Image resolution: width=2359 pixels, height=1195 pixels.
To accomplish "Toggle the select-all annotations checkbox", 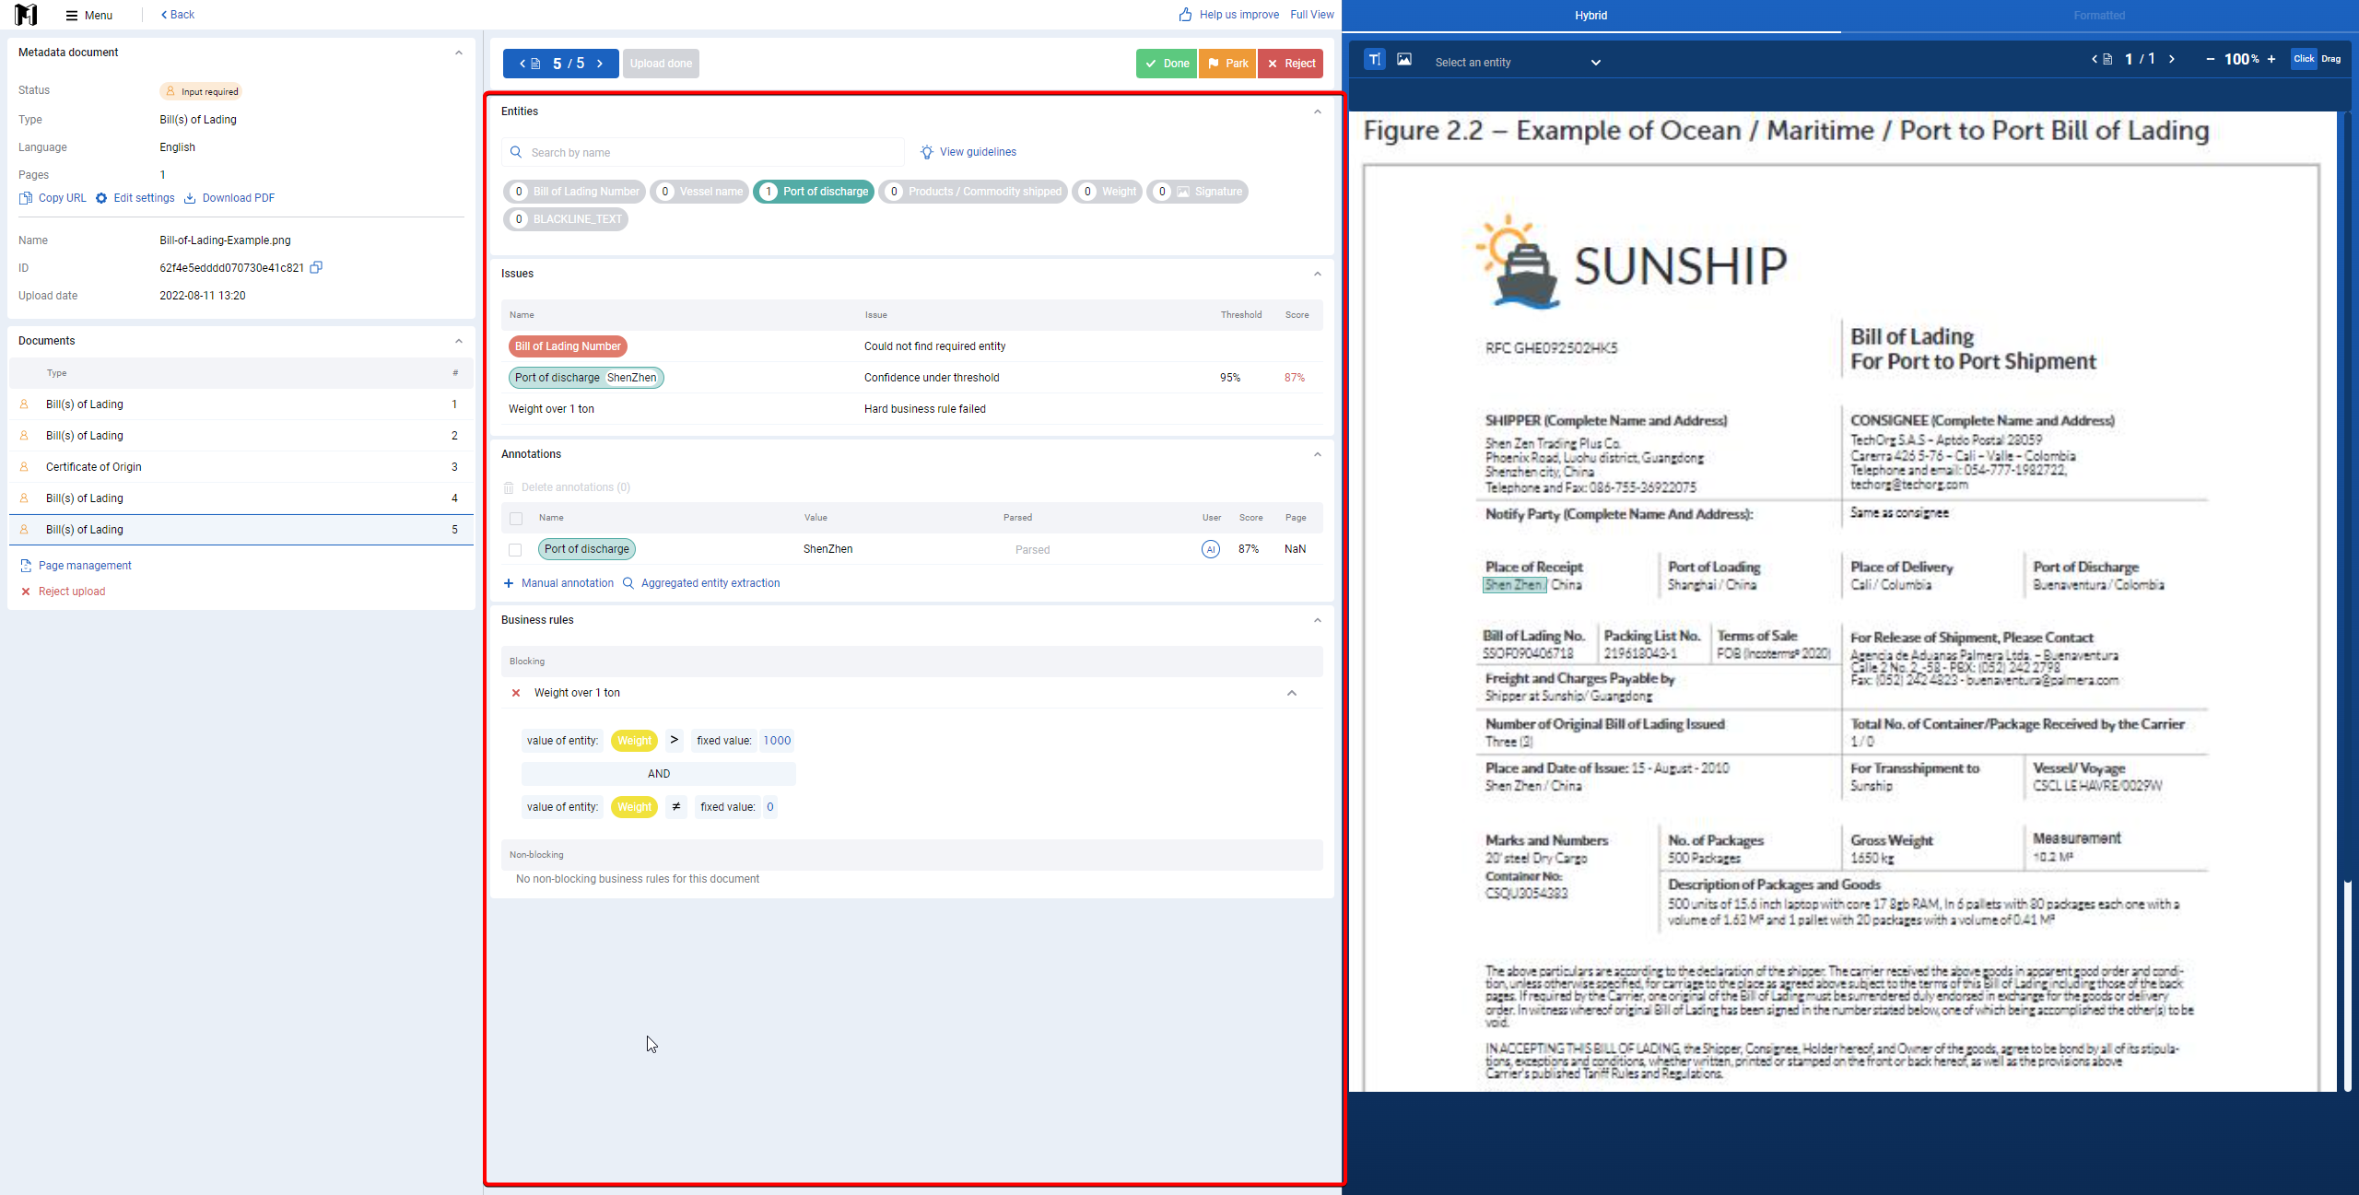I will pos(516,519).
